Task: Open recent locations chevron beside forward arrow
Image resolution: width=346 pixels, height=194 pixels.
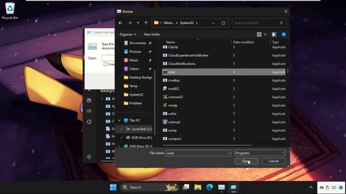Action: pos(138,23)
